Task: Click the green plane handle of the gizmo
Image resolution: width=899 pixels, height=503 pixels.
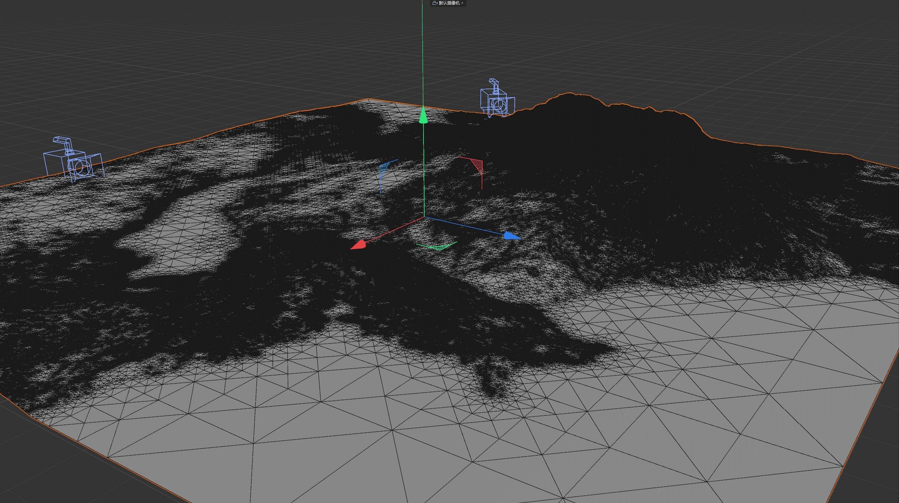Action: 437,246
